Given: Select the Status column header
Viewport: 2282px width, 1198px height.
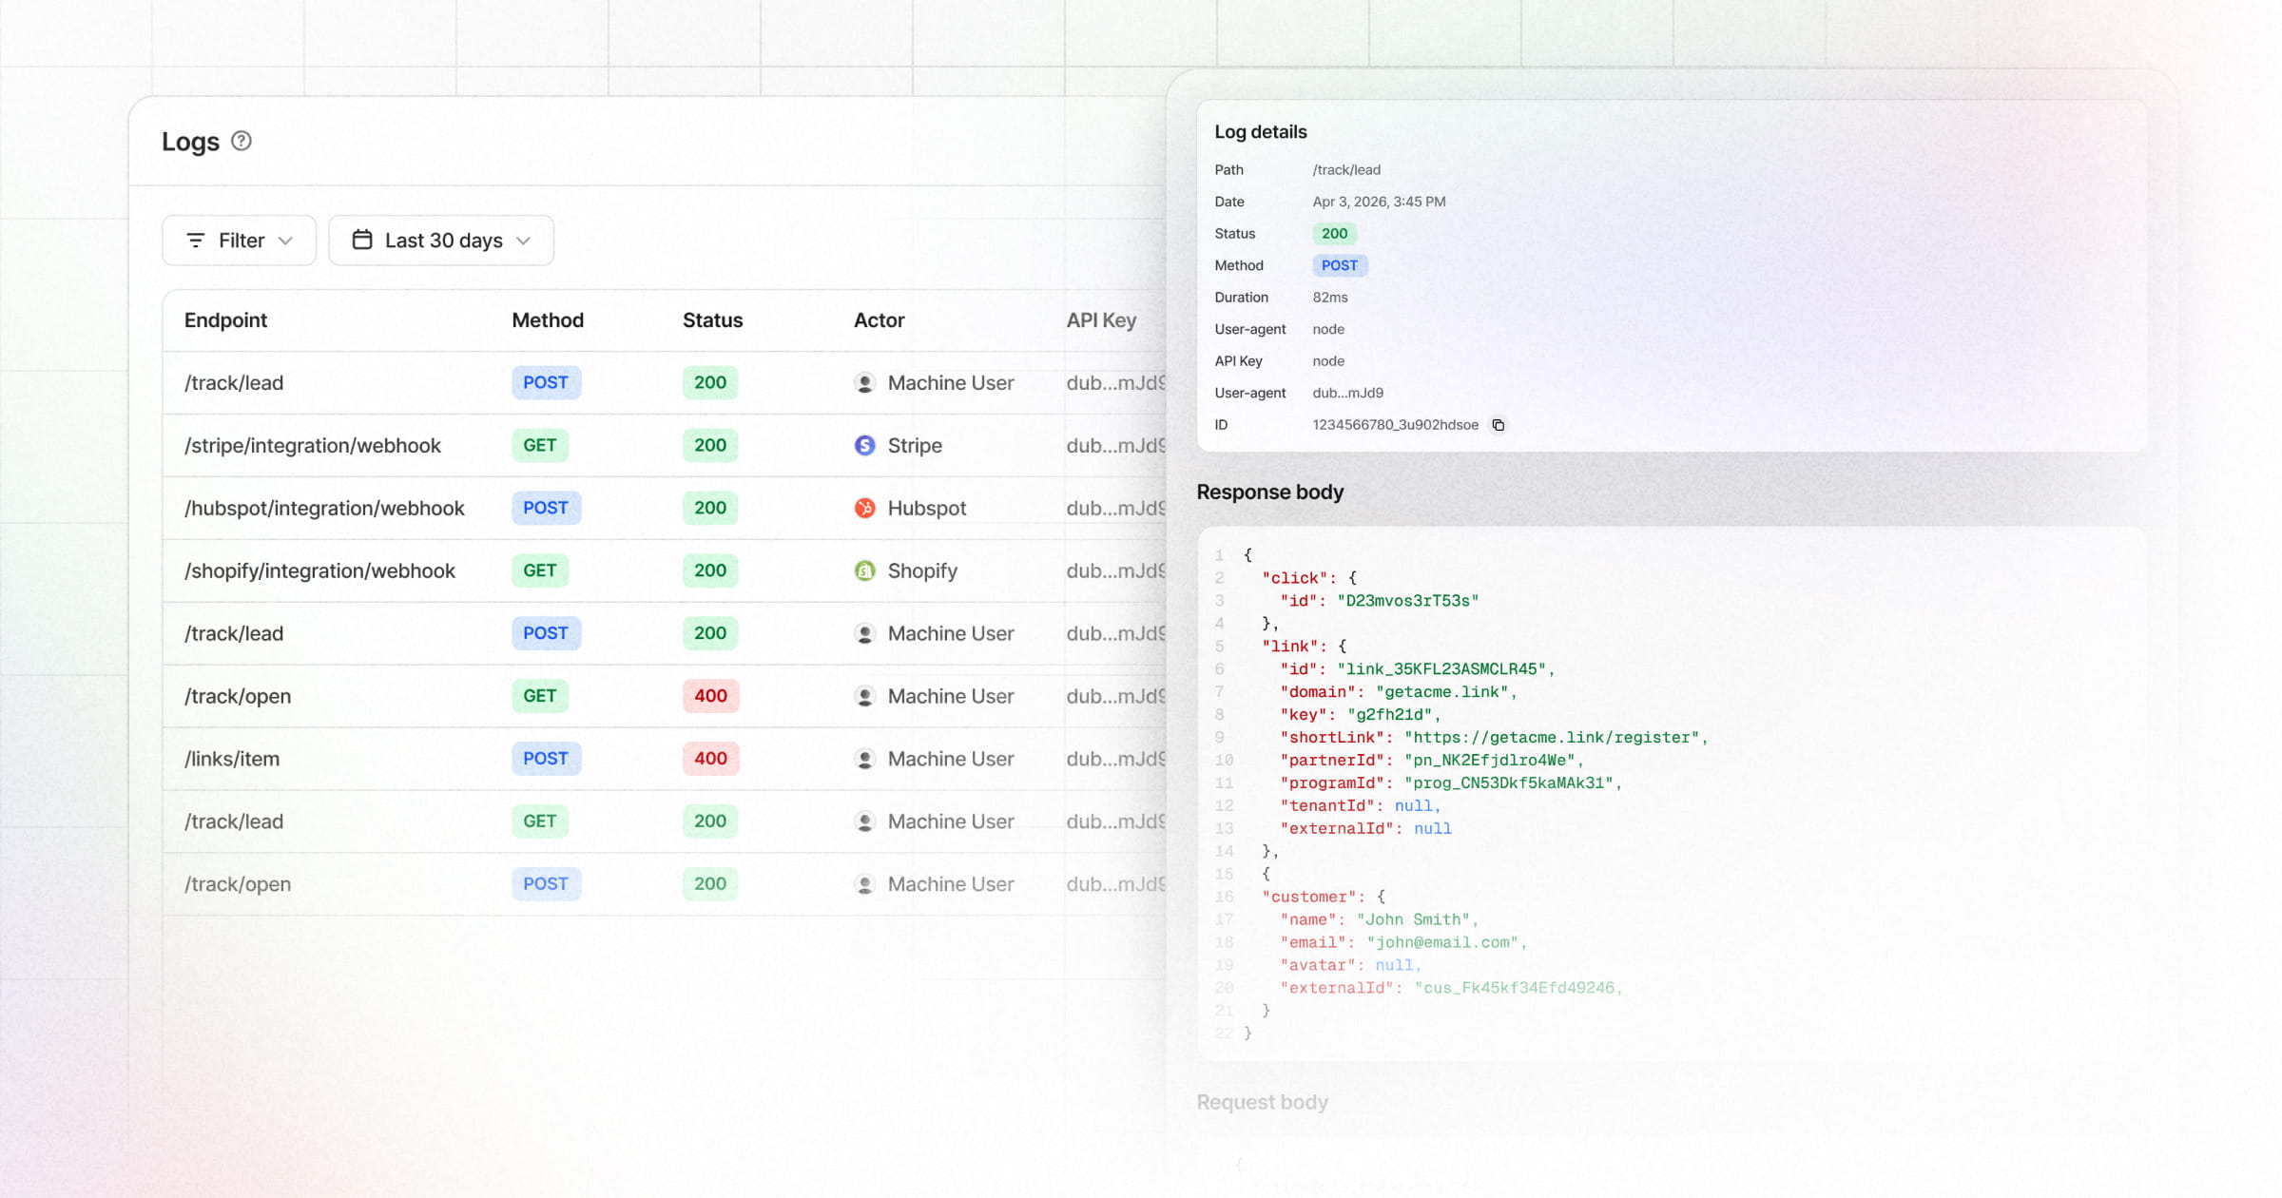Looking at the screenshot, I should [x=712, y=320].
